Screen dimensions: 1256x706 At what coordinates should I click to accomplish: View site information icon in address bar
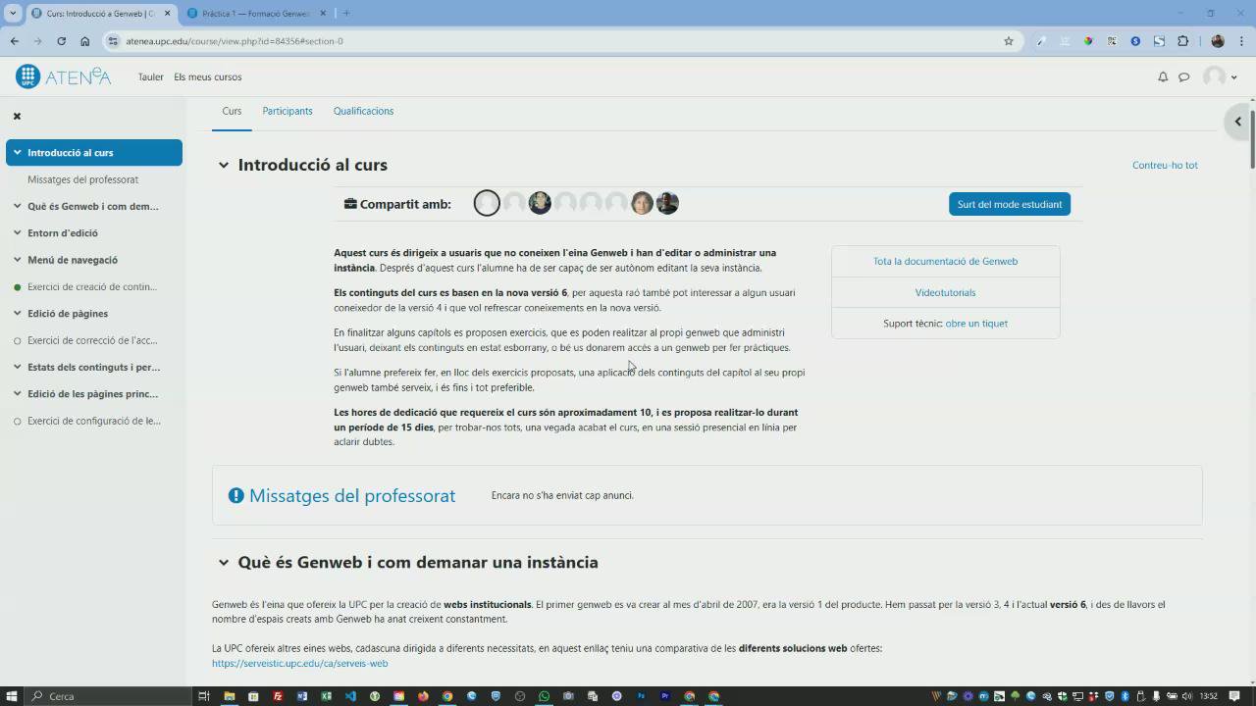113,41
